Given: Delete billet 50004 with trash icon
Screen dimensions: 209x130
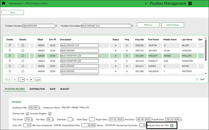Looking at the screenshot, I should (10, 61).
